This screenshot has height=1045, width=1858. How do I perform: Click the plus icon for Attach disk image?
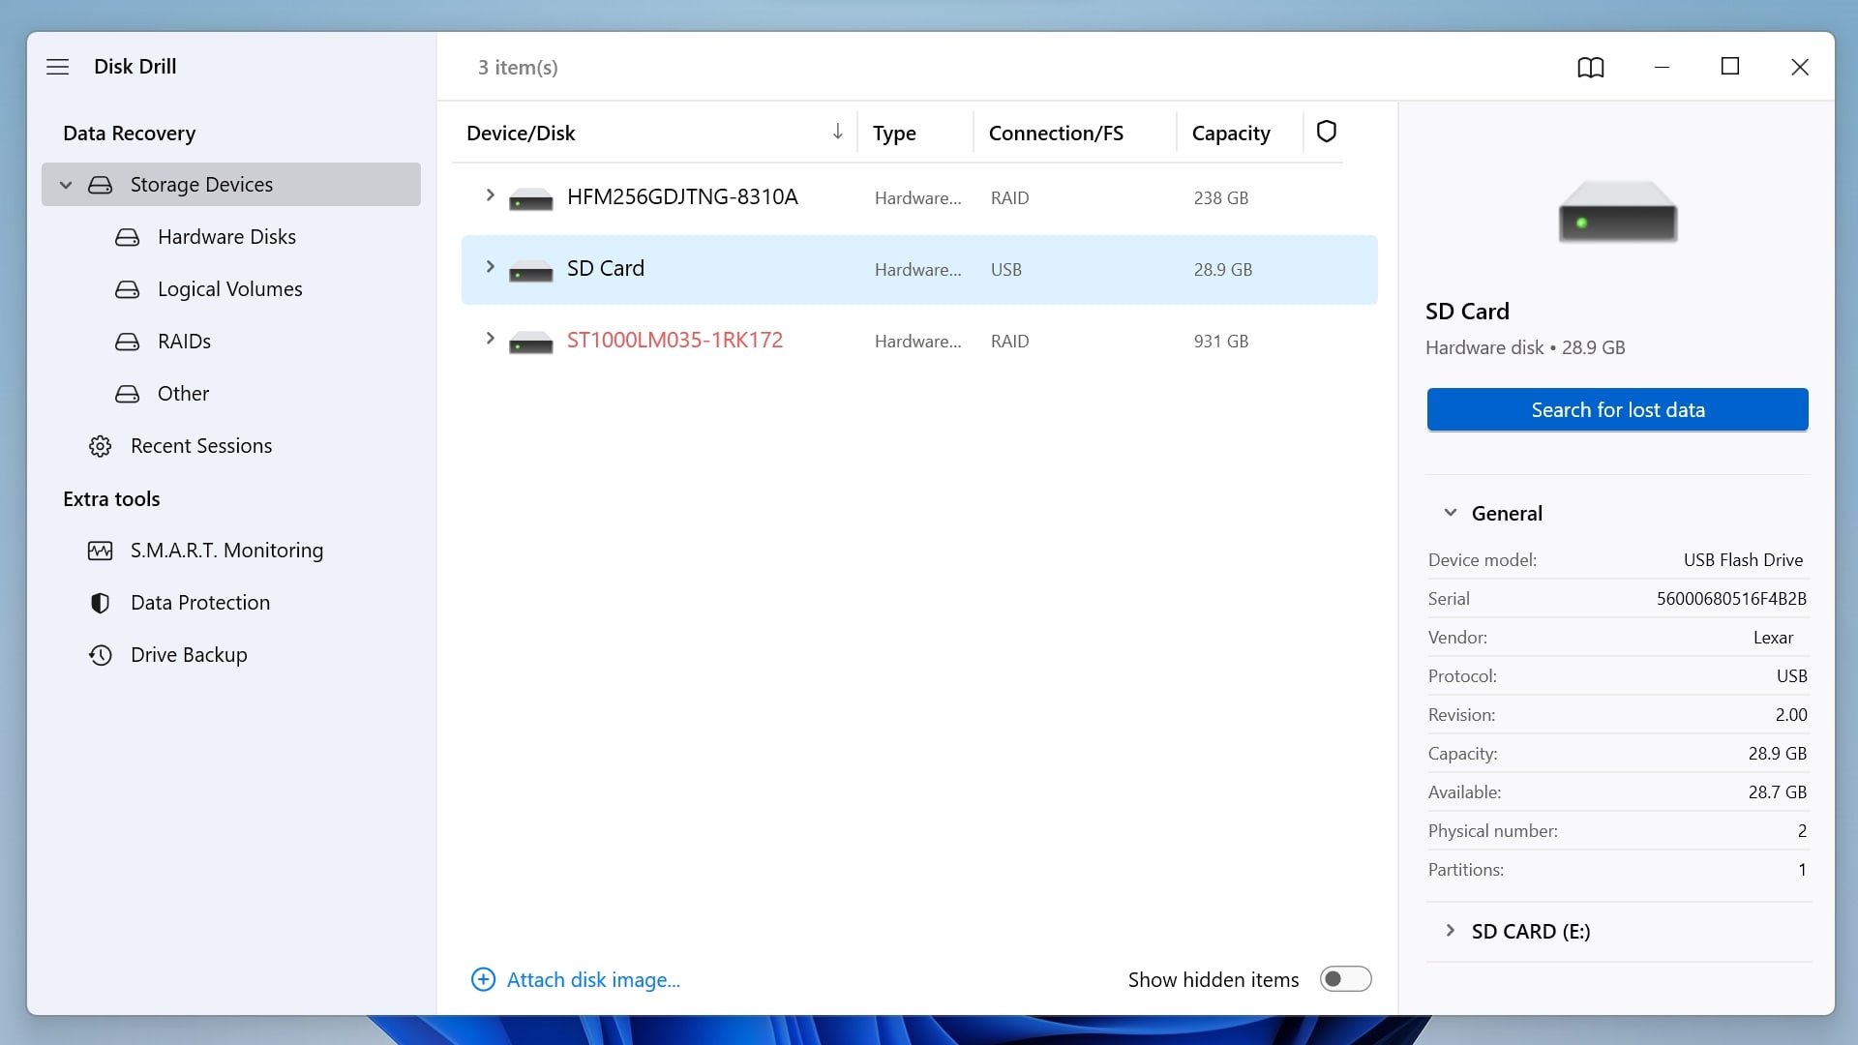point(483,979)
